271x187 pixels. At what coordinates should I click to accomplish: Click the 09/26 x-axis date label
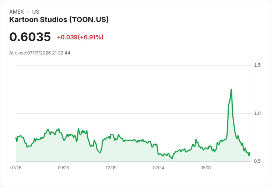63,168
